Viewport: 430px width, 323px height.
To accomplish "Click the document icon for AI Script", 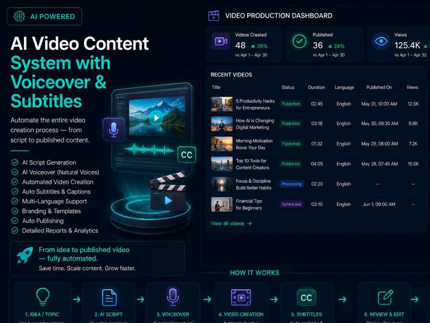I will [x=109, y=298].
